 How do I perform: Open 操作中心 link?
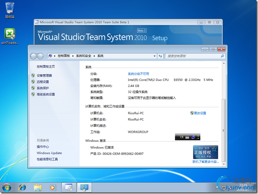pos(42,147)
